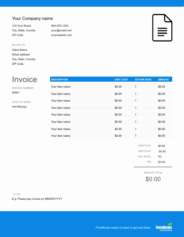The height and width of the screenshot is (237, 184).
Task: Select the 'Your Company name' heading
Action: (32, 19)
